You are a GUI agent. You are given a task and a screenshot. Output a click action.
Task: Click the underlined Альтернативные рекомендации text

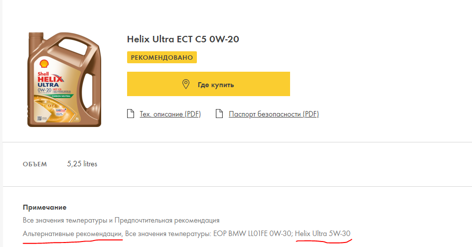point(73,234)
